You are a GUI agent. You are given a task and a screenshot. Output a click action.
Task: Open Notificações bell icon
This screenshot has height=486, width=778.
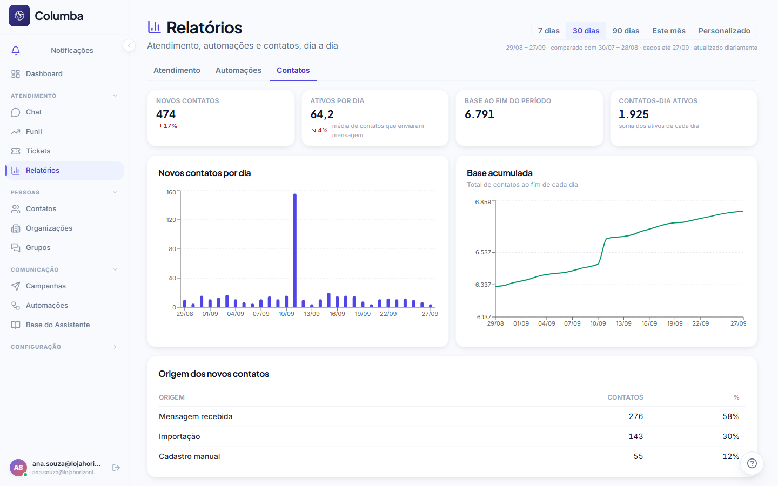point(16,50)
